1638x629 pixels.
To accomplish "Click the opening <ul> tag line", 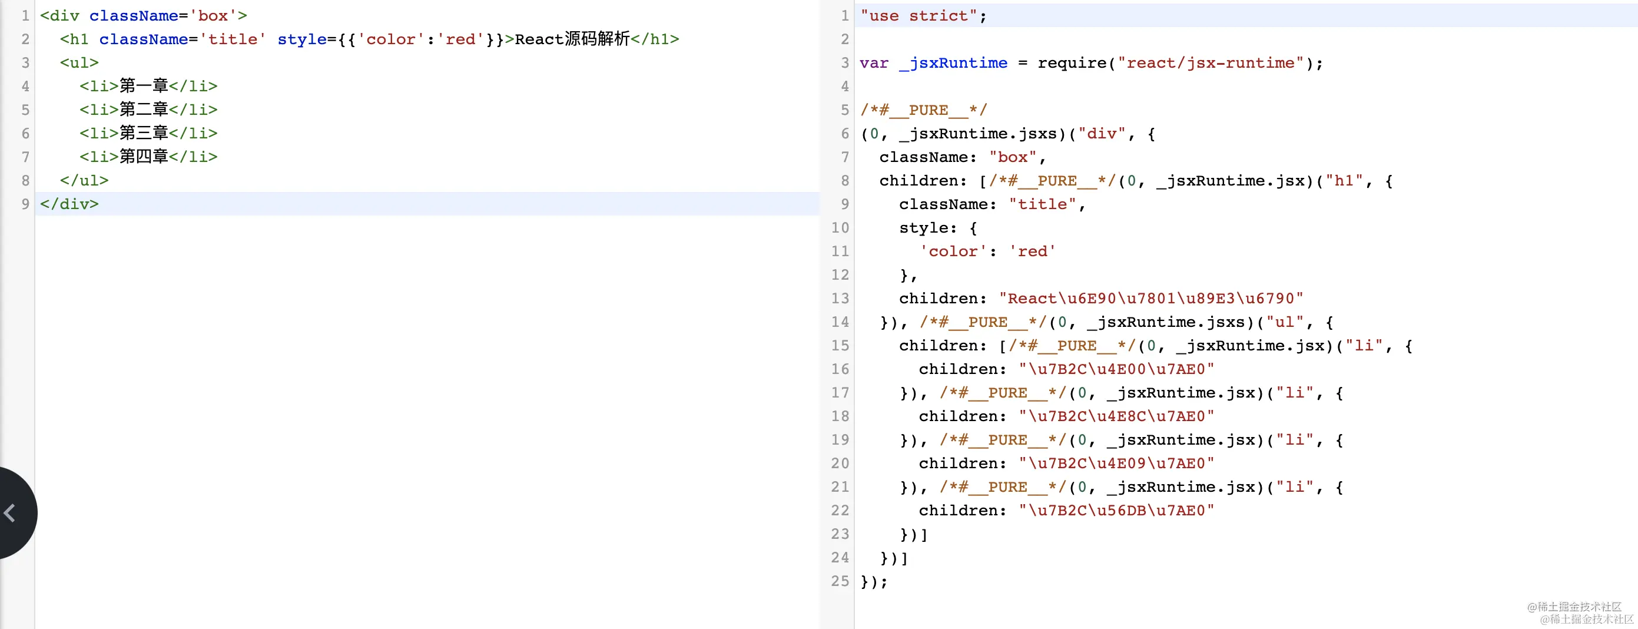I will pos(79,62).
